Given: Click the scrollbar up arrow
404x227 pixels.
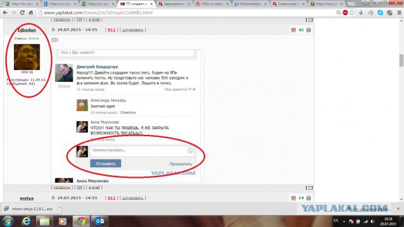Looking at the screenshot, I should click(x=401, y=21).
